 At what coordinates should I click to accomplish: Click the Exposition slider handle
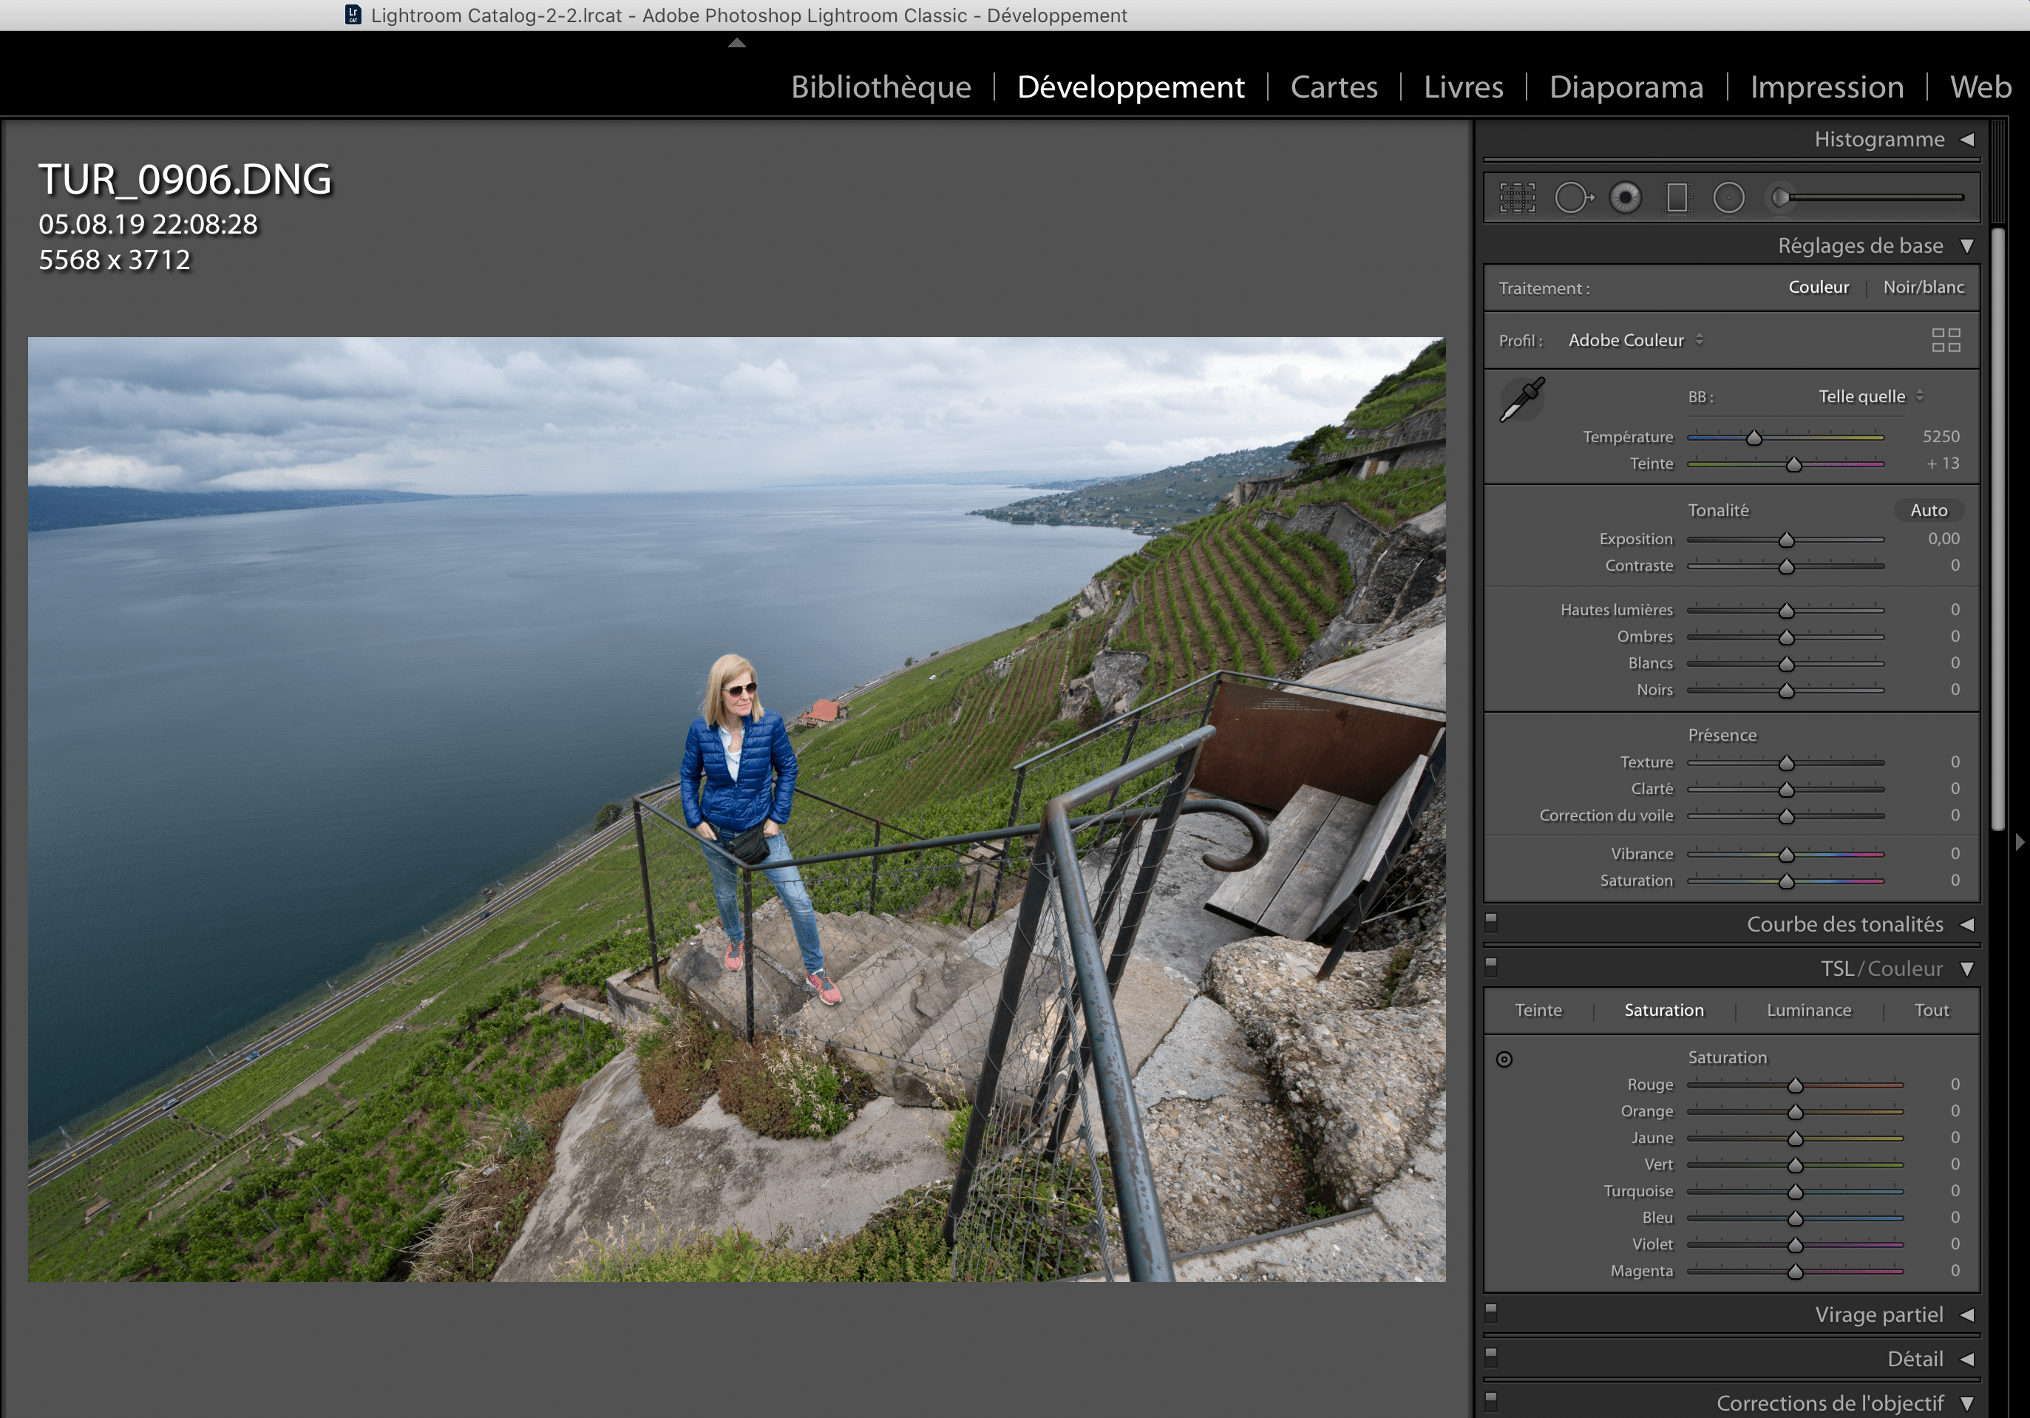[x=1787, y=540]
